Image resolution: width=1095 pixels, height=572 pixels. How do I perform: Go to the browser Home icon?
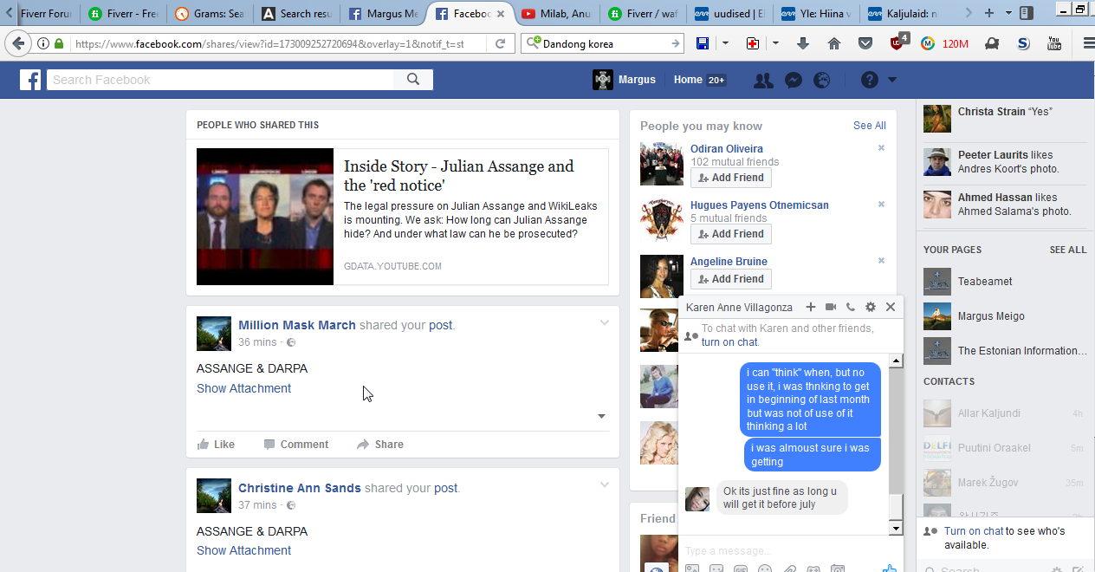834,43
